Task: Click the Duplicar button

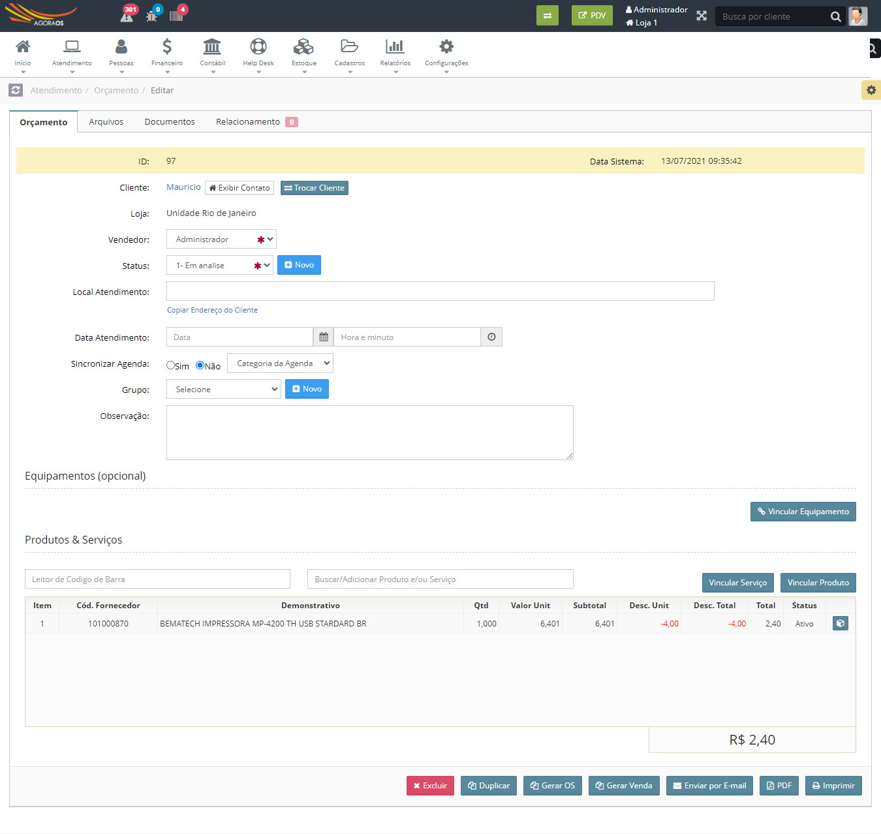Action: pos(489,786)
